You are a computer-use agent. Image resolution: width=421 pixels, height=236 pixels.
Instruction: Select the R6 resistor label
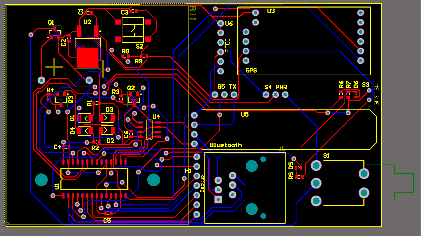(341, 84)
